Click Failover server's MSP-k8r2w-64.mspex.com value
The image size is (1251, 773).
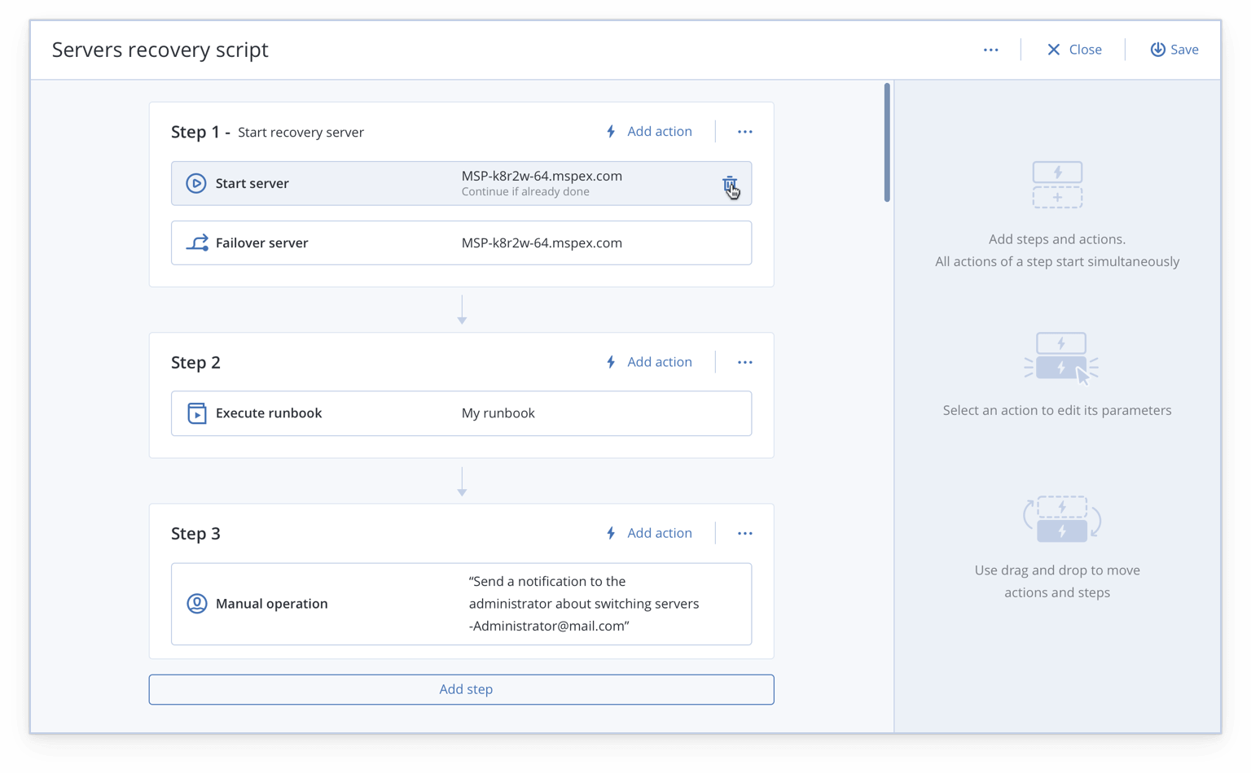click(x=542, y=243)
